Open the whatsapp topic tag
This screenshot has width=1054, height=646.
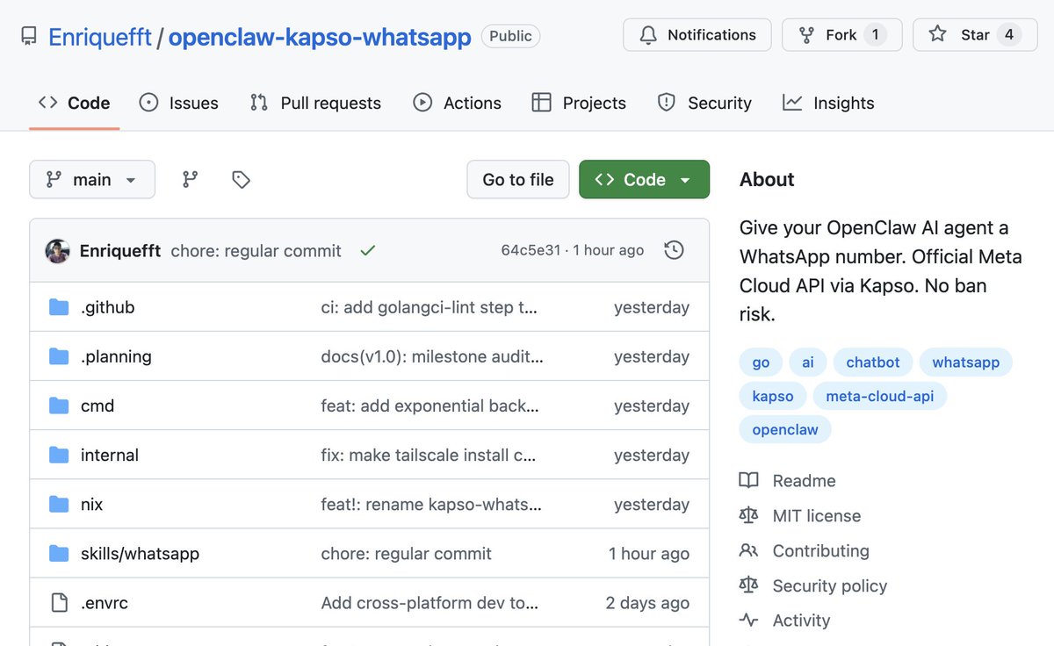point(965,362)
